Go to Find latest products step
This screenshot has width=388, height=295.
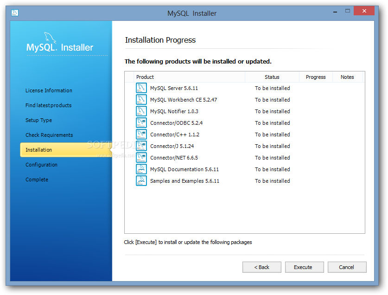pyautogui.click(x=49, y=105)
